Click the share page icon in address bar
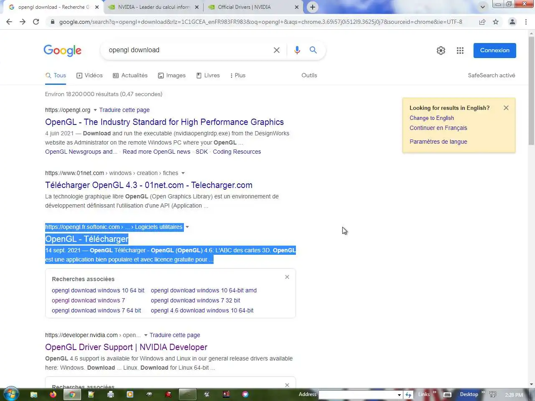This screenshot has height=401, width=535. [x=482, y=22]
